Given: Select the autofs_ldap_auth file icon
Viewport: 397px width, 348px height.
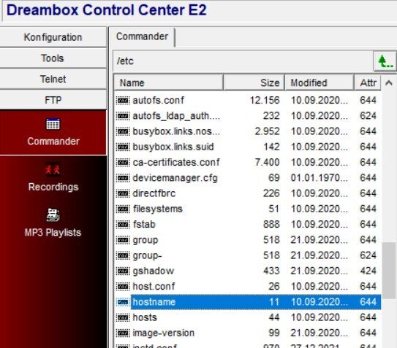Looking at the screenshot, I should click(x=123, y=116).
